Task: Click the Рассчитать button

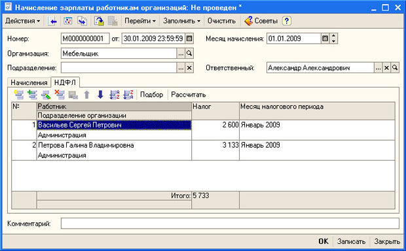Action: (189, 95)
